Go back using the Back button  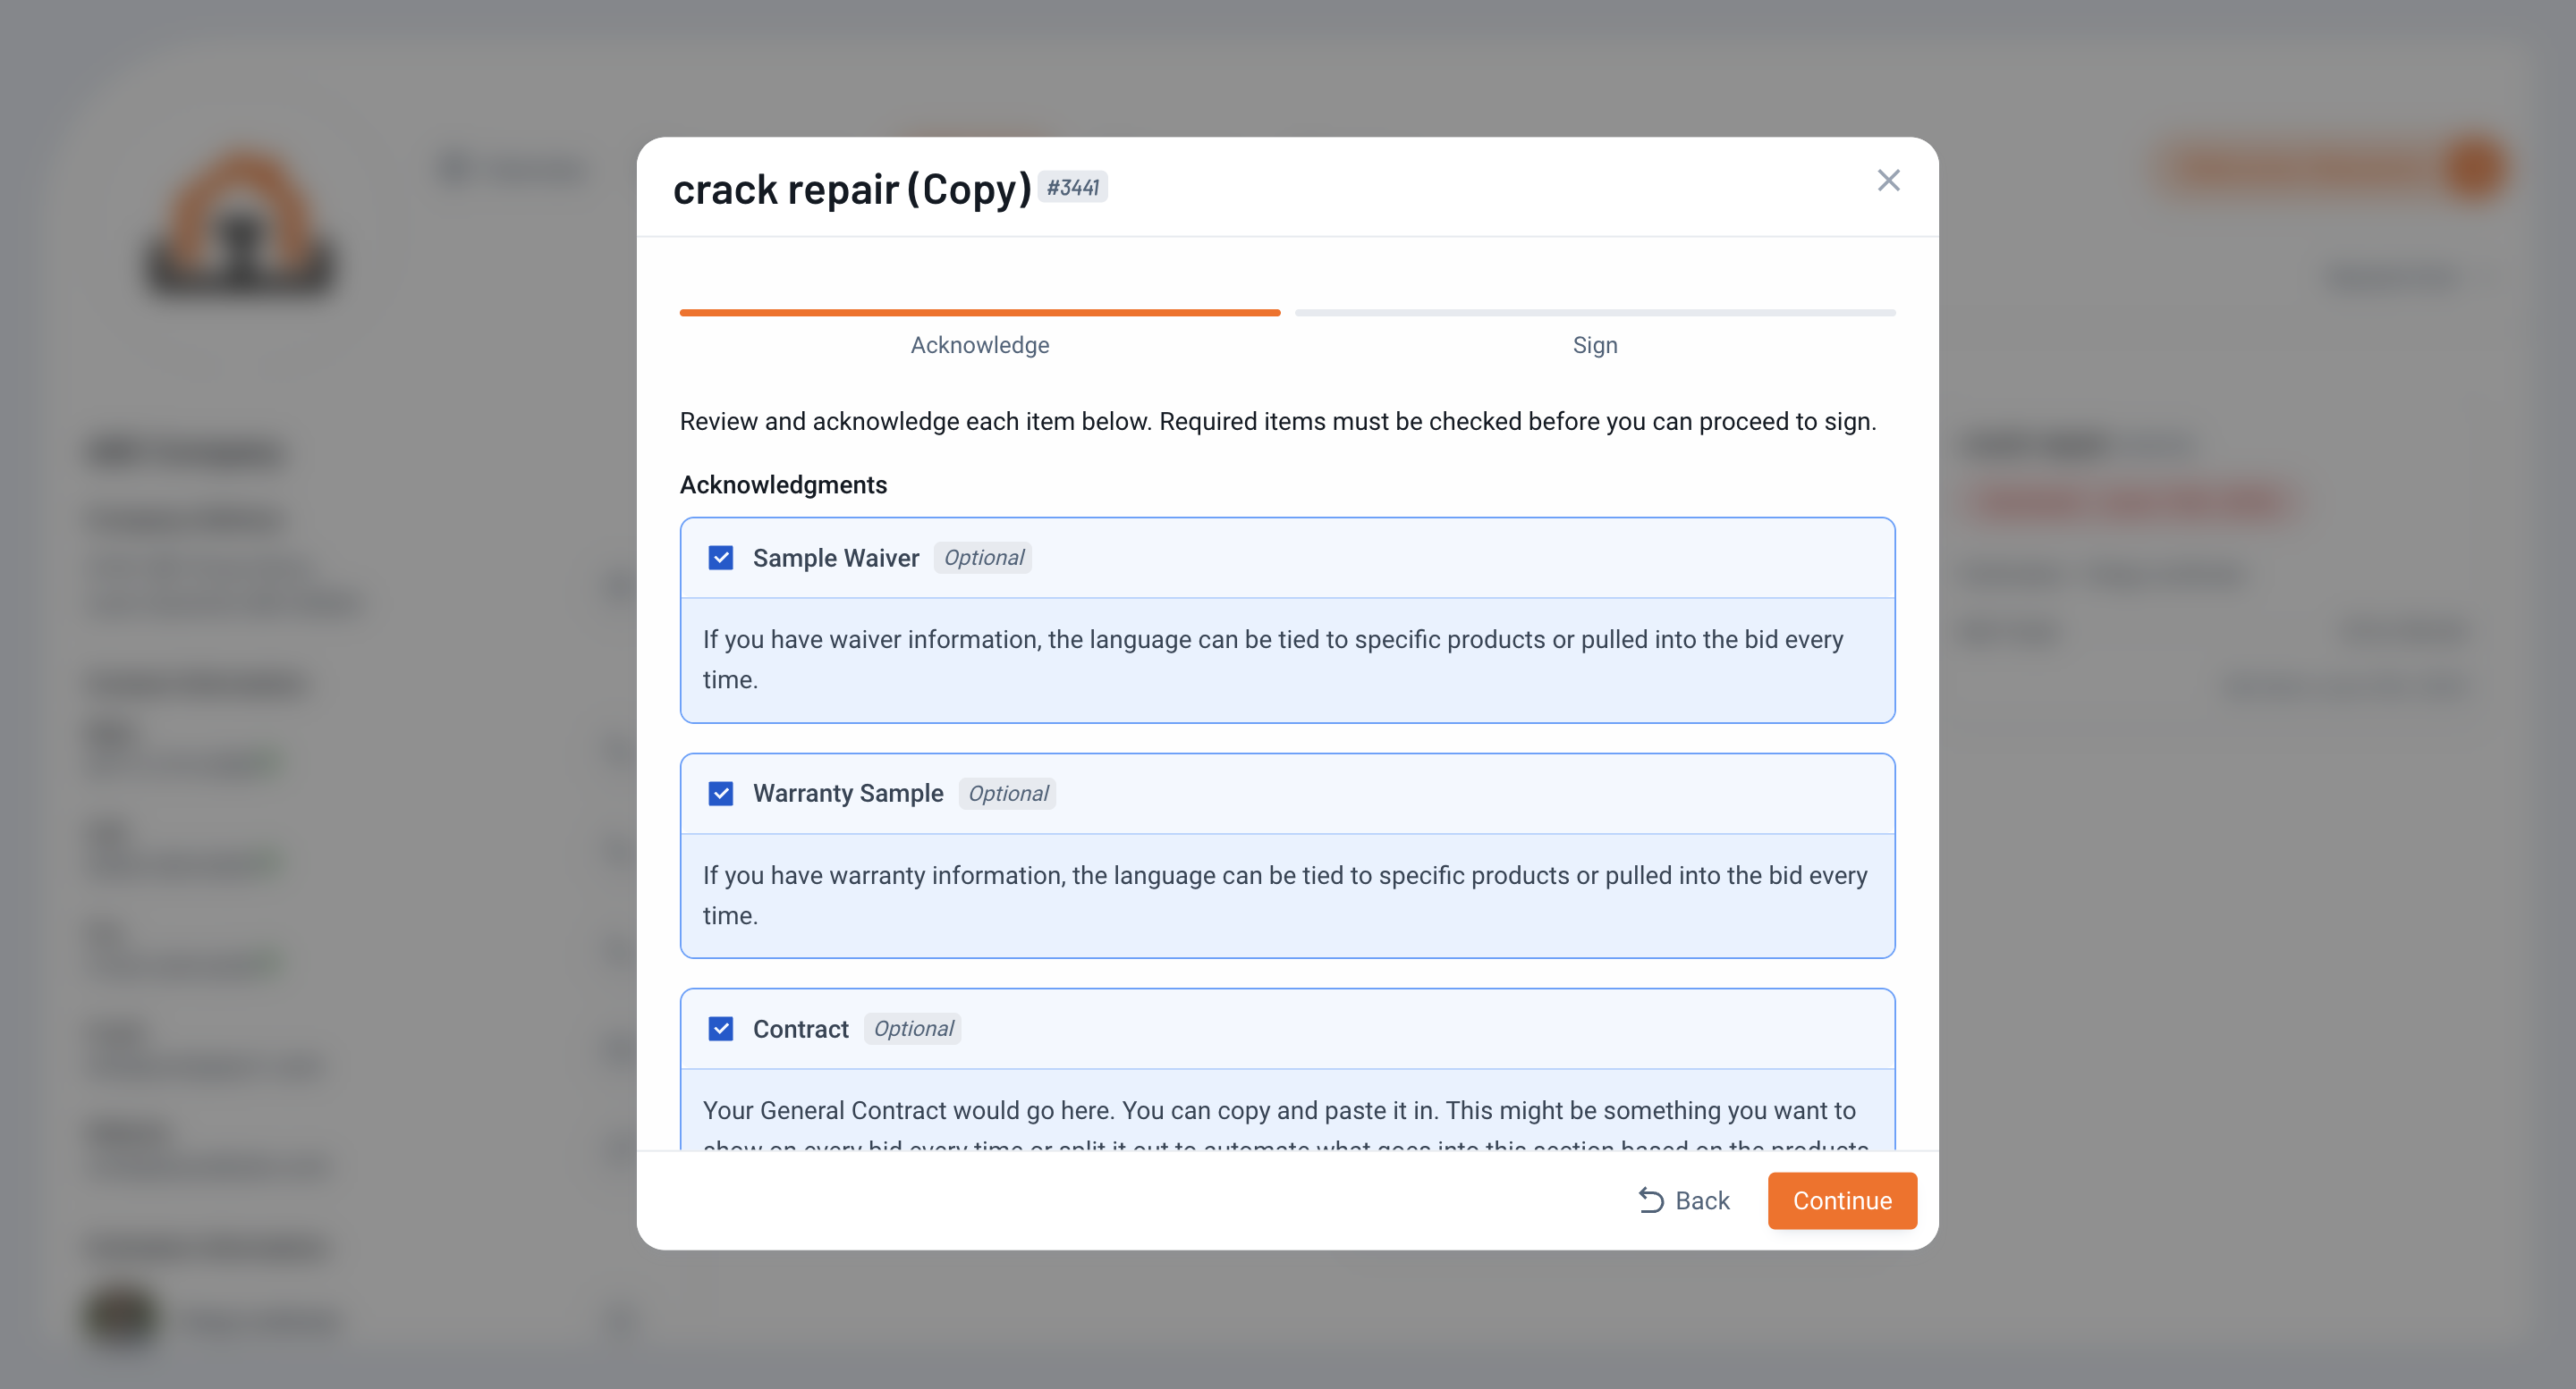tap(1684, 1200)
